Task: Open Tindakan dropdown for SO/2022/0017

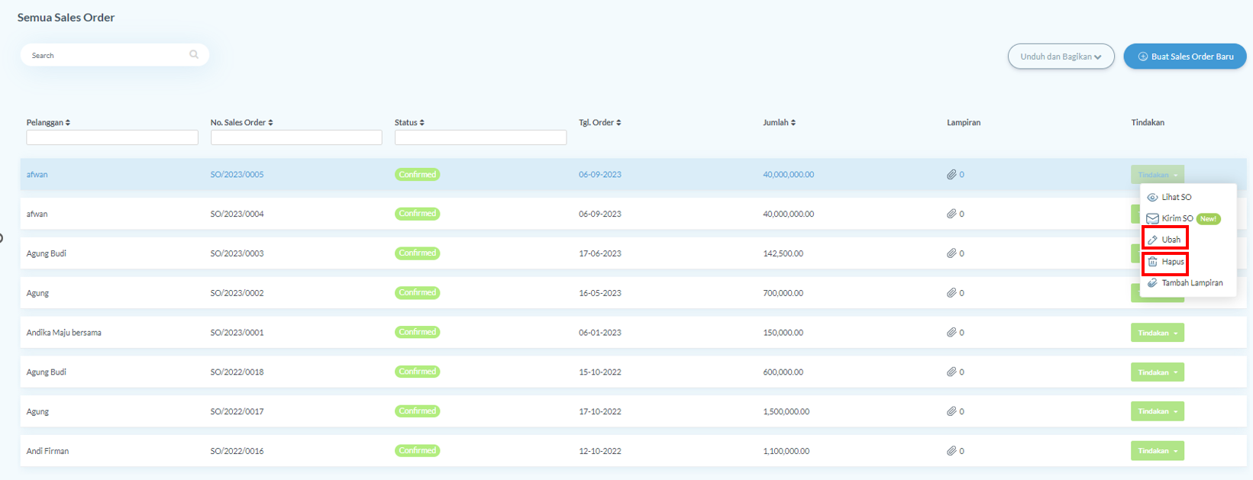Action: coord(1157,411)
